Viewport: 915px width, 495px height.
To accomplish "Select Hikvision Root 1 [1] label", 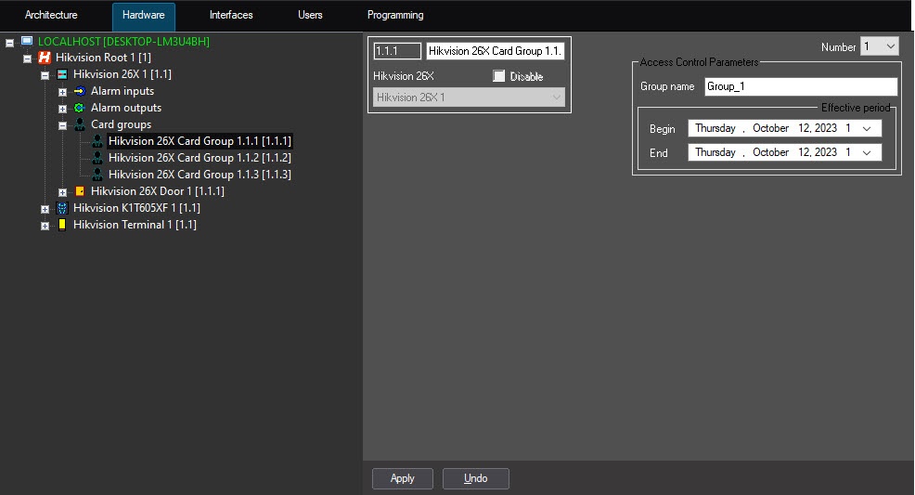I will coord(103,58).
